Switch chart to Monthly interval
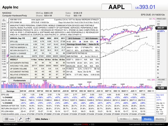Viewport: 168px width, 126px height. pos(160,119)
